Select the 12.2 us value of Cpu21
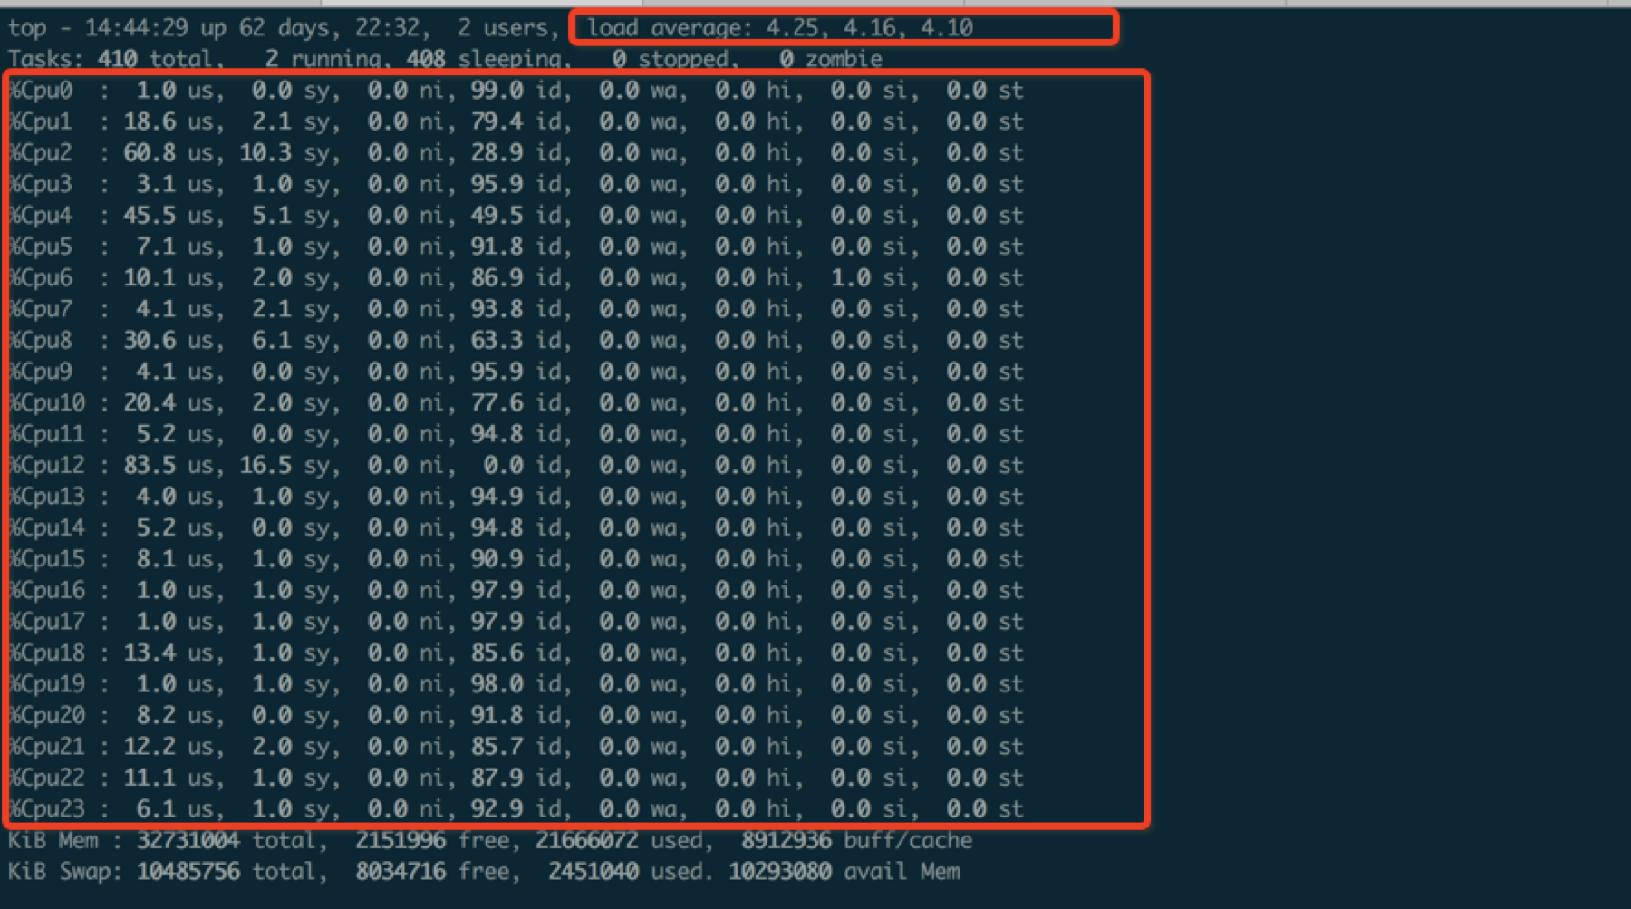 (x=150, y=747)
